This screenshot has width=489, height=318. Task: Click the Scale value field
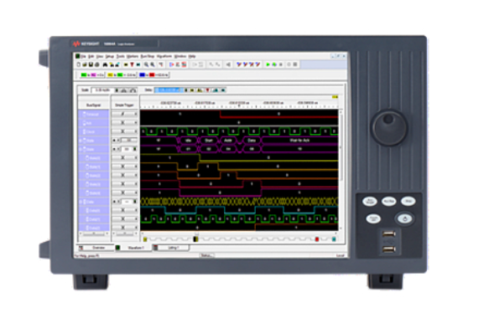coord(102,90)
